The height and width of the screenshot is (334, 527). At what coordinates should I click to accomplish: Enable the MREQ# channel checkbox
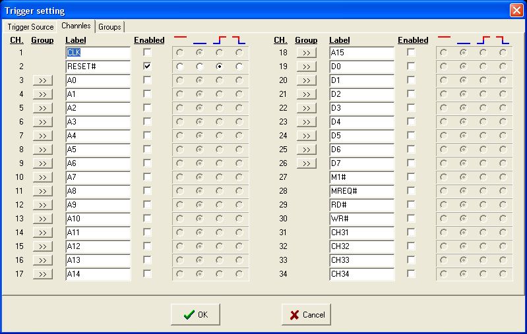coord(411,191)
